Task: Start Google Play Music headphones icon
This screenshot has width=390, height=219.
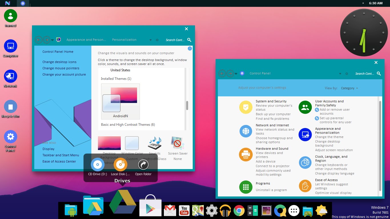Action: point(225,210)
